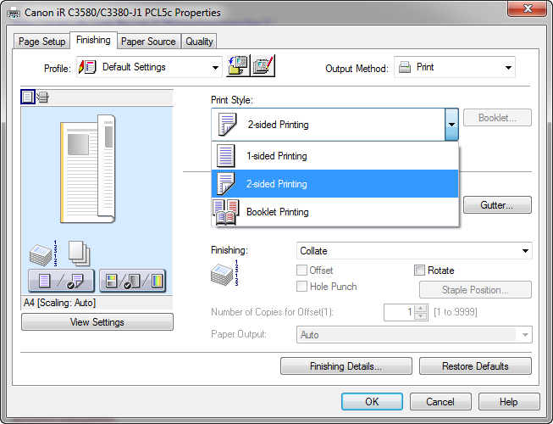Viewport: 553px width, 424px height.
Task: Click the profile icon in Profile dropdown
Action: pyautogui.click(x=87, y=67)
